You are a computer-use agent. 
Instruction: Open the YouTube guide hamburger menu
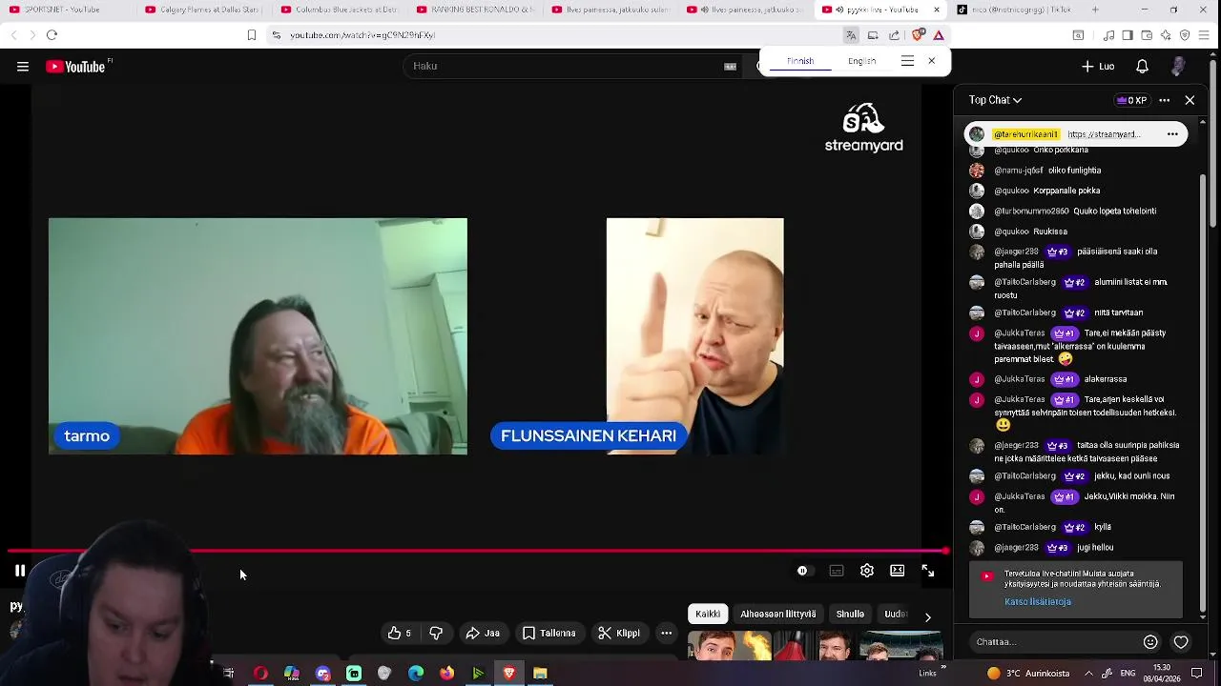click(23, 67)
